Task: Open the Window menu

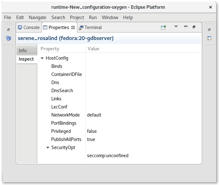Action: (x=109, y=17)
